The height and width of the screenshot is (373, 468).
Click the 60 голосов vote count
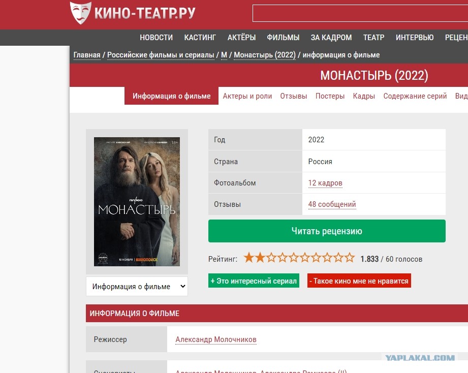(x=404, y=259)
